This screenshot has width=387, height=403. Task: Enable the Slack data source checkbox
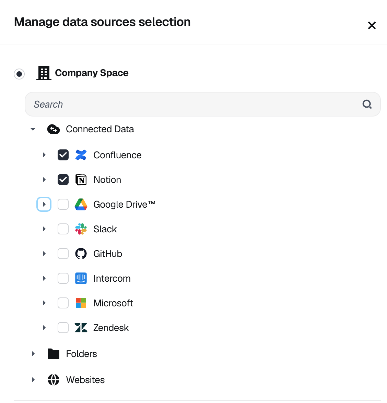(63, 229)
